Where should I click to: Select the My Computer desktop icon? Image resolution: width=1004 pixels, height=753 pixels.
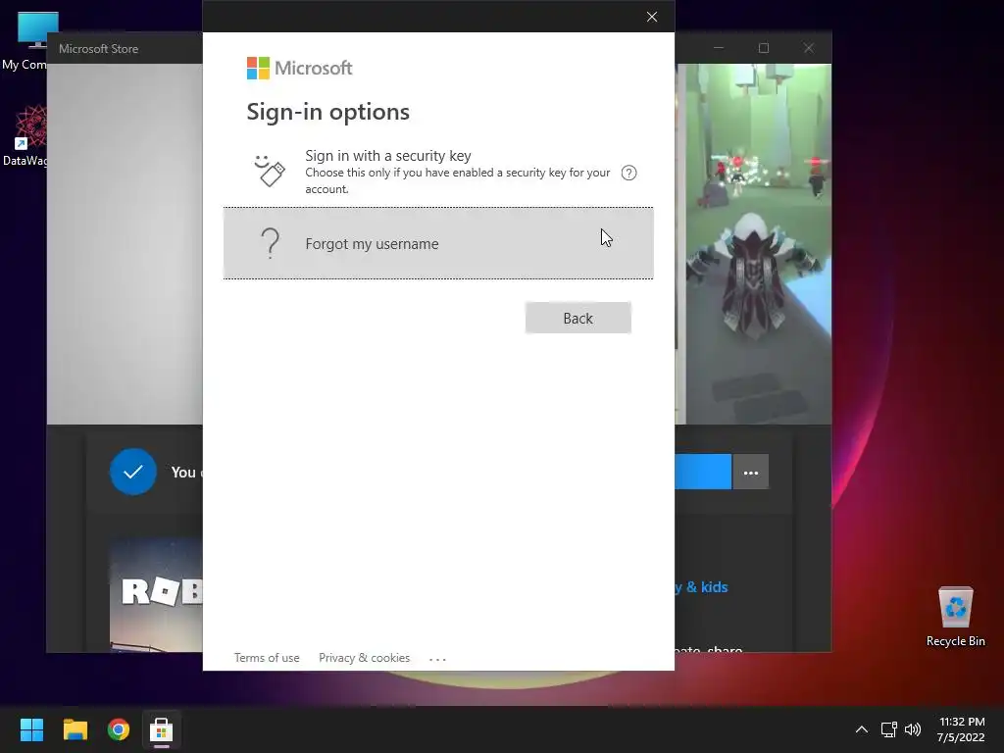26,41
